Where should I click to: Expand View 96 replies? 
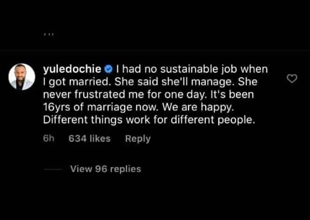pyautogui.click(x=105, y=169)
